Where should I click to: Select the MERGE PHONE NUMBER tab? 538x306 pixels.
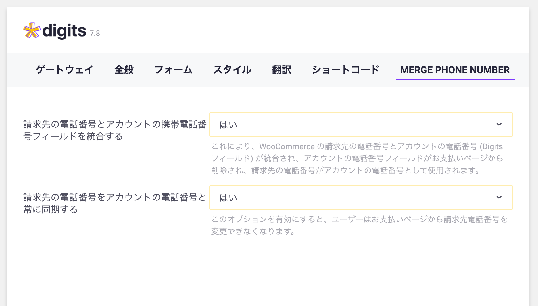pyautogui.click(x=455, y=70)
